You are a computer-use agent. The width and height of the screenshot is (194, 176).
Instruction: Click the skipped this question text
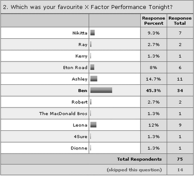134,170
